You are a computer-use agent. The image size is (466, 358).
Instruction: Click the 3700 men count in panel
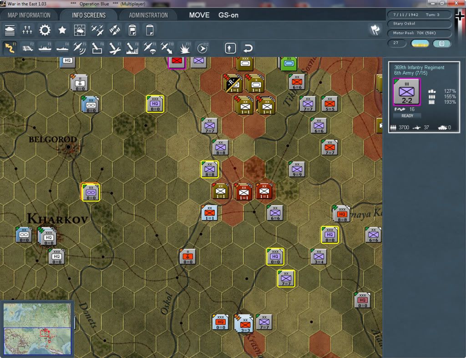coord(404,127)
